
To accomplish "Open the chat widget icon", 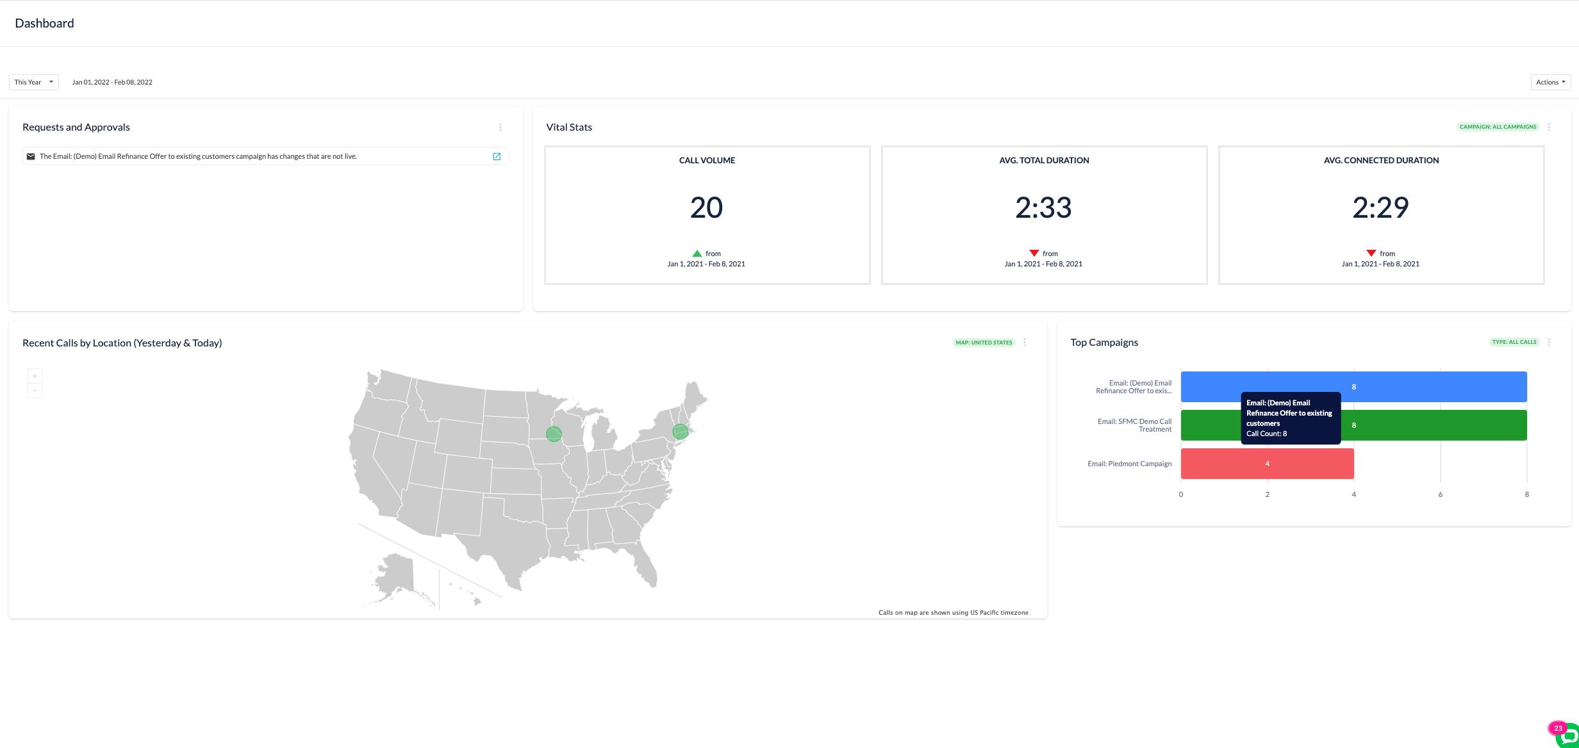I will pos(1569,736).
